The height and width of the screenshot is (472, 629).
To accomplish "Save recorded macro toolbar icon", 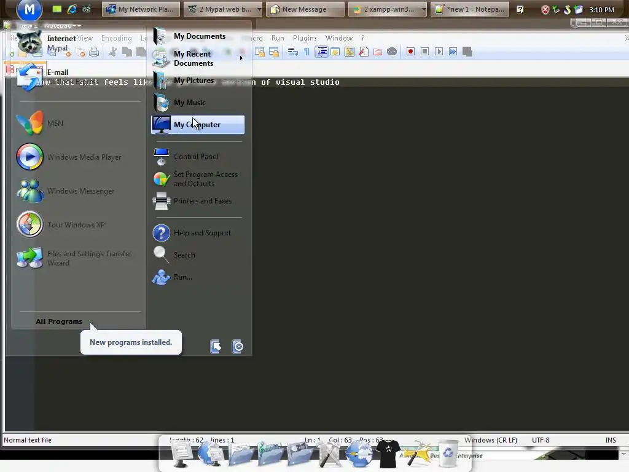I will (x=467, y=52).
